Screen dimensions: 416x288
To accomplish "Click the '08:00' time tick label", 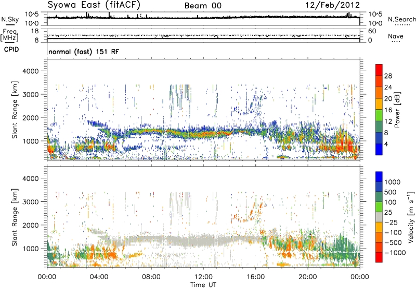I will pos(151,277).
